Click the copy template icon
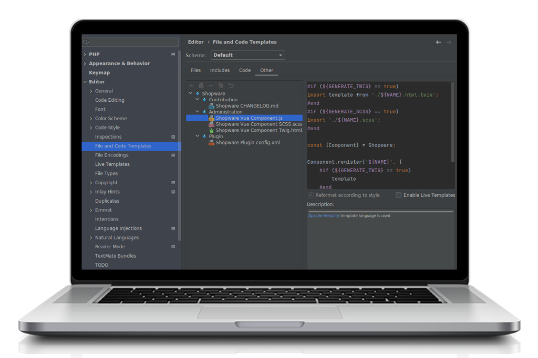538x358 pixels. 221,86
